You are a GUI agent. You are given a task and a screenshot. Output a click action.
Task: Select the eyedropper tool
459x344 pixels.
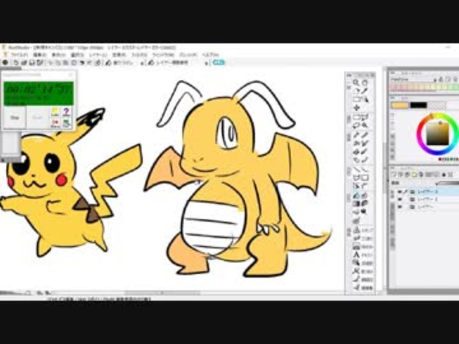click(x=365, y=91)
